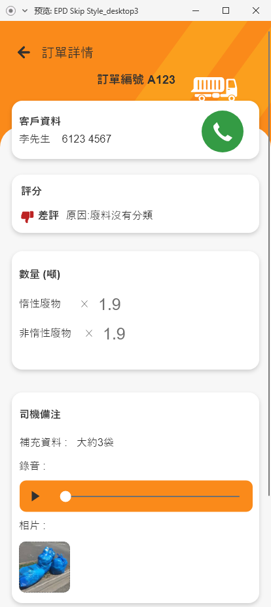Click the red thumbs-down rating icon
This screenshot has height=607, width=271.
(x=27, y=217)
